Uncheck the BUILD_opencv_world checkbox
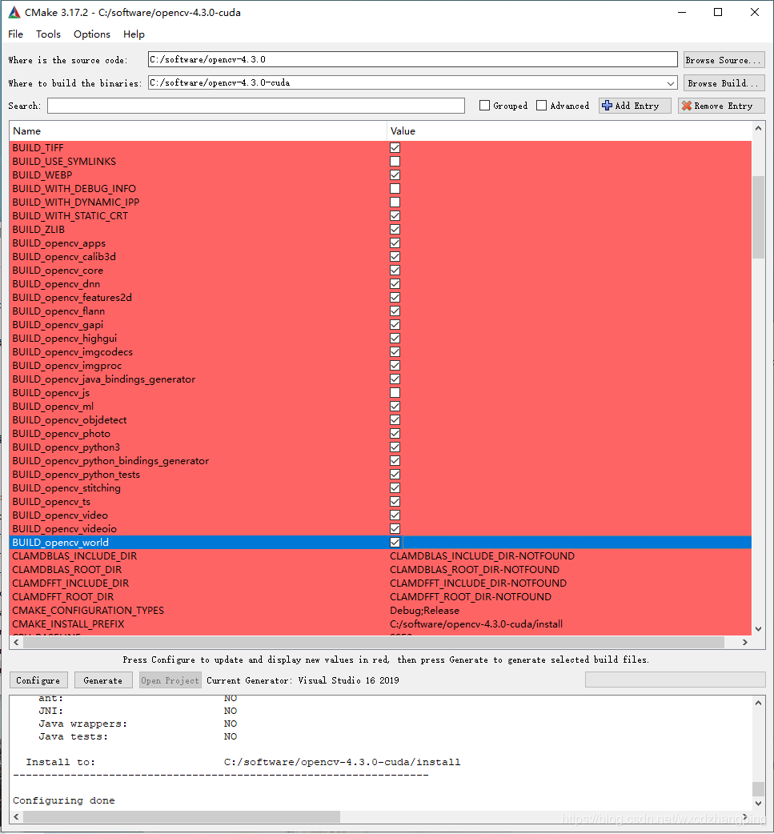 395,543
